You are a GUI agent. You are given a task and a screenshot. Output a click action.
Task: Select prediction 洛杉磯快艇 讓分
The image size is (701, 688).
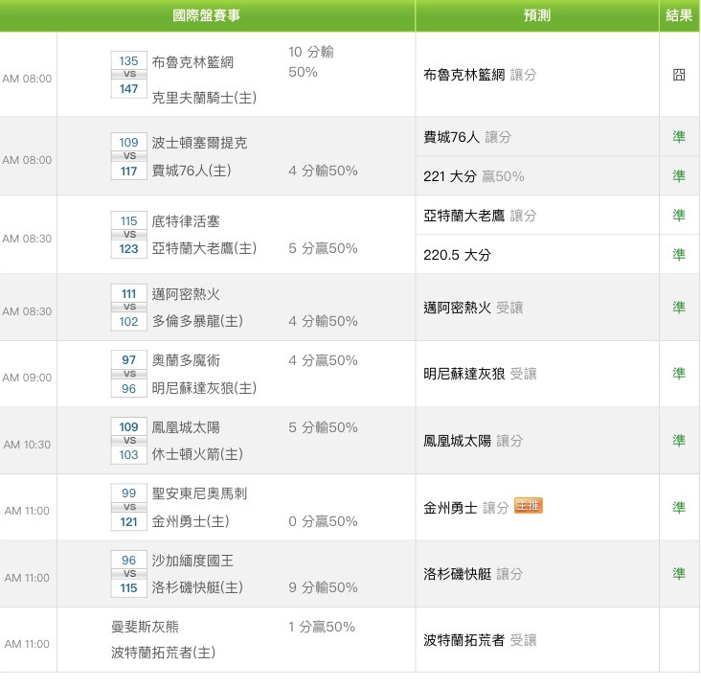tap(473, 573)
